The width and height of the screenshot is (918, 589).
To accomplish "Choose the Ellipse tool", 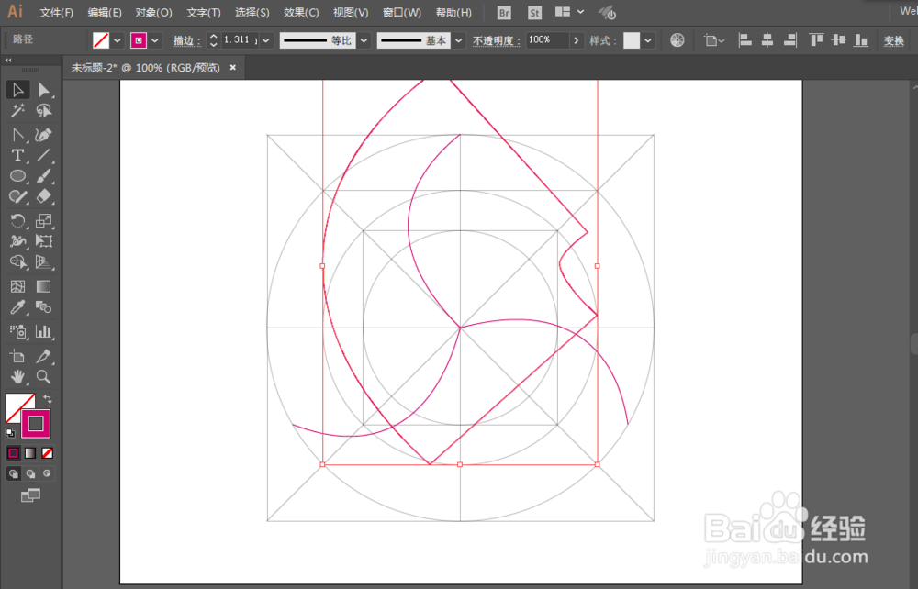I will pos(17,175).
